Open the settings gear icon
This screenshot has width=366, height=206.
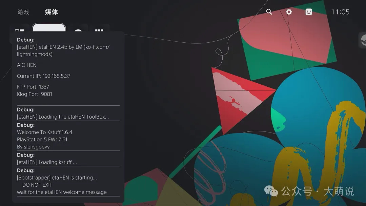tap(289, 12)
